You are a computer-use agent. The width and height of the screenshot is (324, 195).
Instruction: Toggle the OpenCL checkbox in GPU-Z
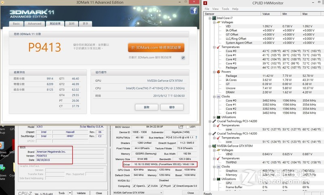click(x=134, y=186)
